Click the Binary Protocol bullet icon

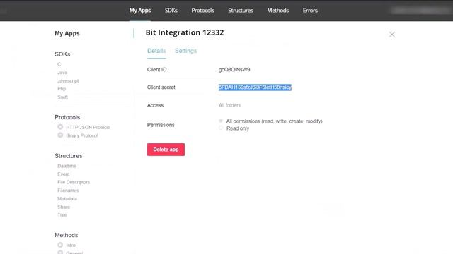60,135
